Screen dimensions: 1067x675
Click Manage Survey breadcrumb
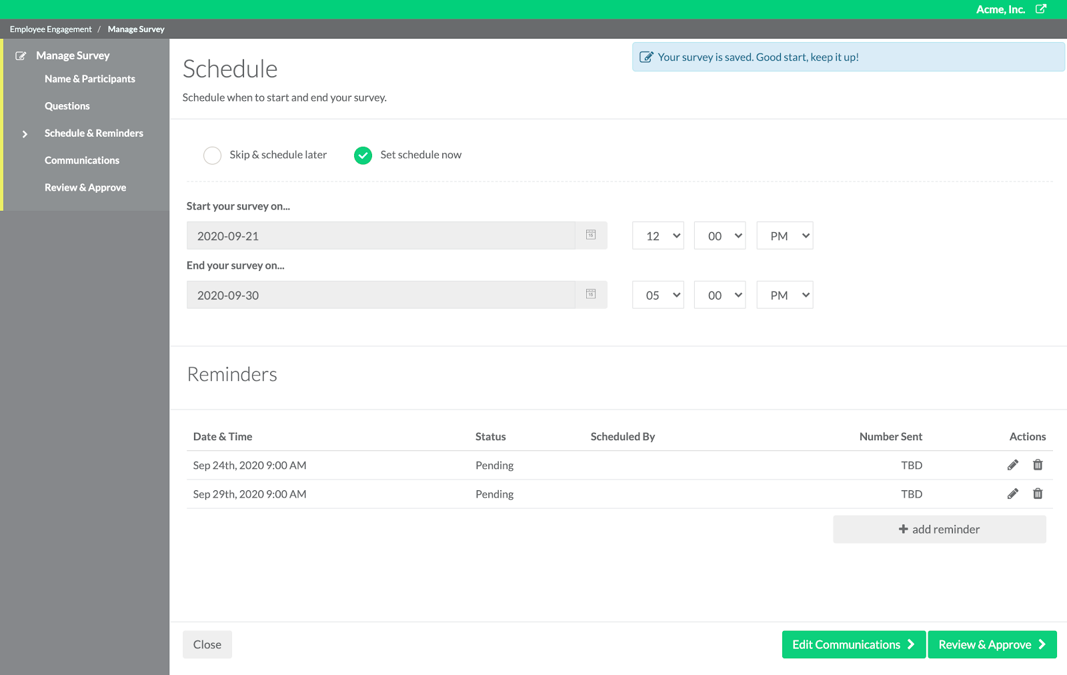tap(136, 29)
